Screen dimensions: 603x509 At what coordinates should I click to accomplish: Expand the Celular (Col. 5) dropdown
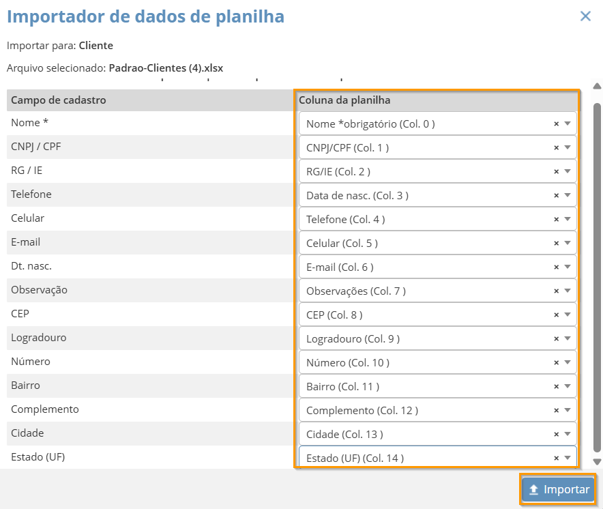coord(568,244)
